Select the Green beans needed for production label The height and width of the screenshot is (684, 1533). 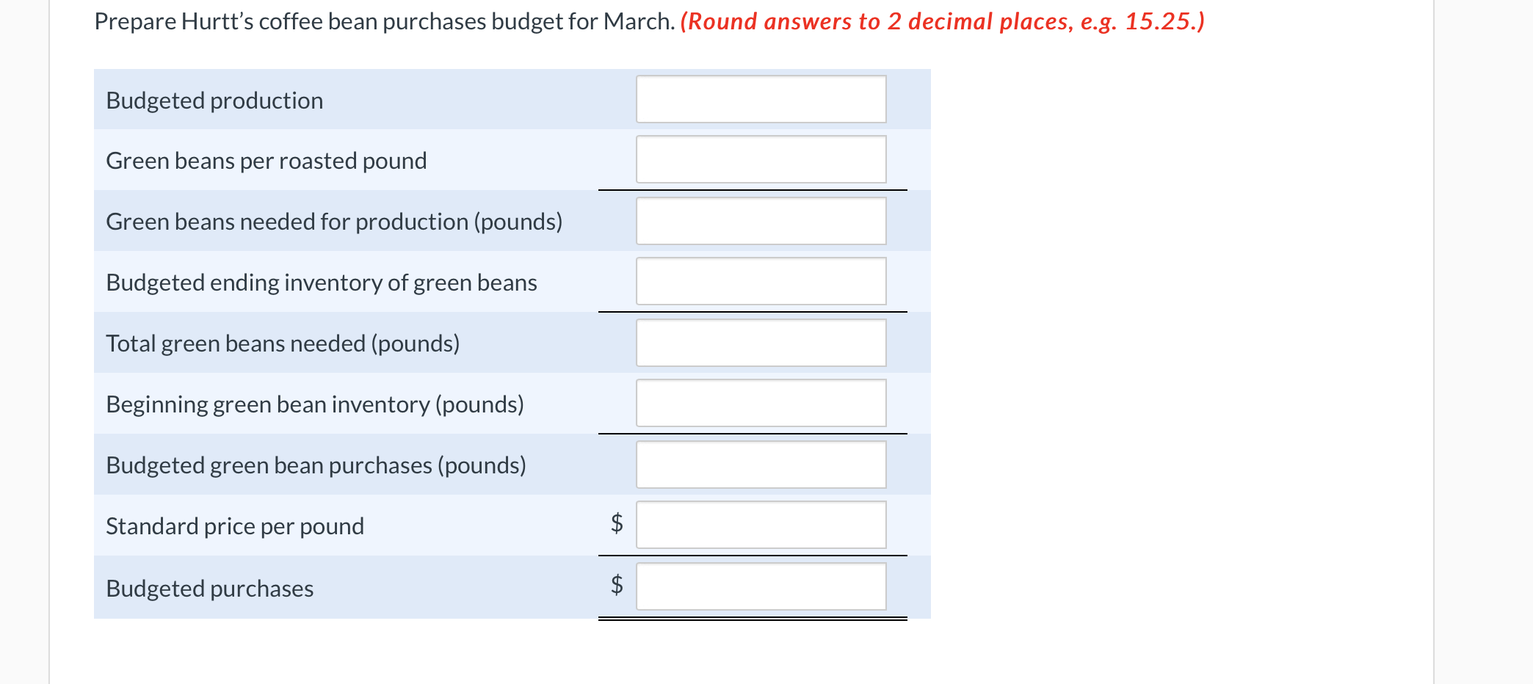tap(335, 222)
